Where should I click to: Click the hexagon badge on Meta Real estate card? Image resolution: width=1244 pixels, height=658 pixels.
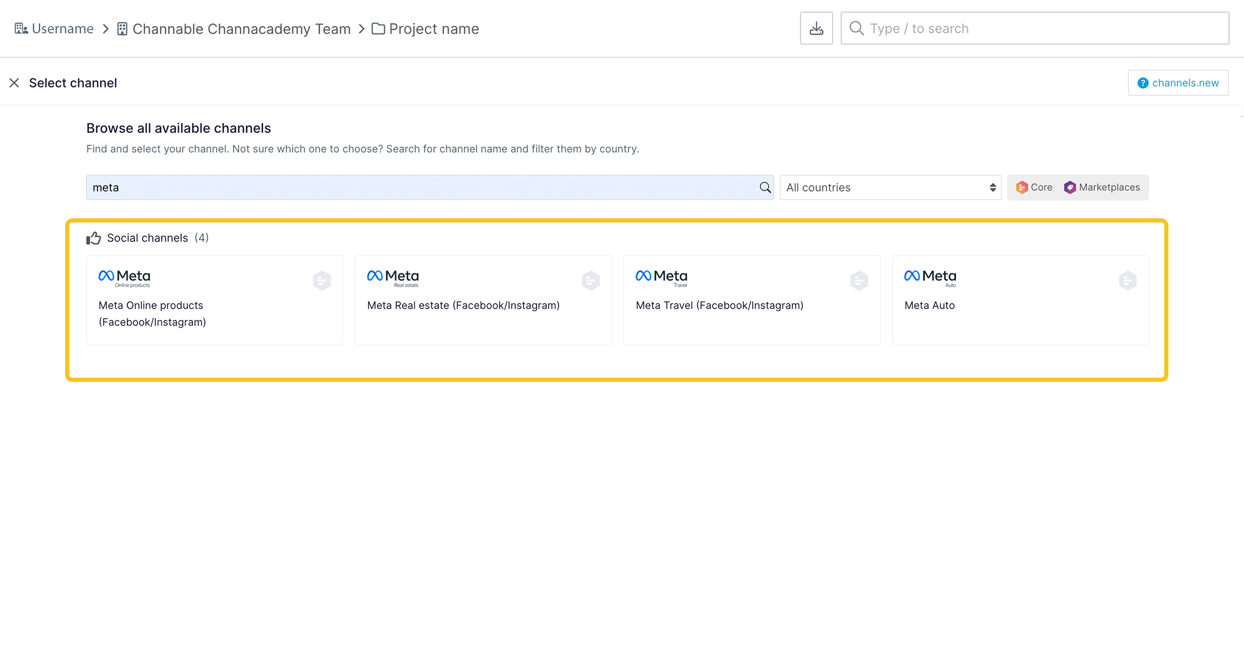click(x=591, y=280)
